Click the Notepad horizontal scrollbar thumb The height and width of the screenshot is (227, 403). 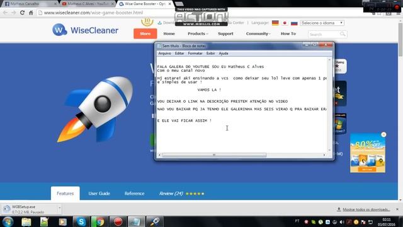214,155
